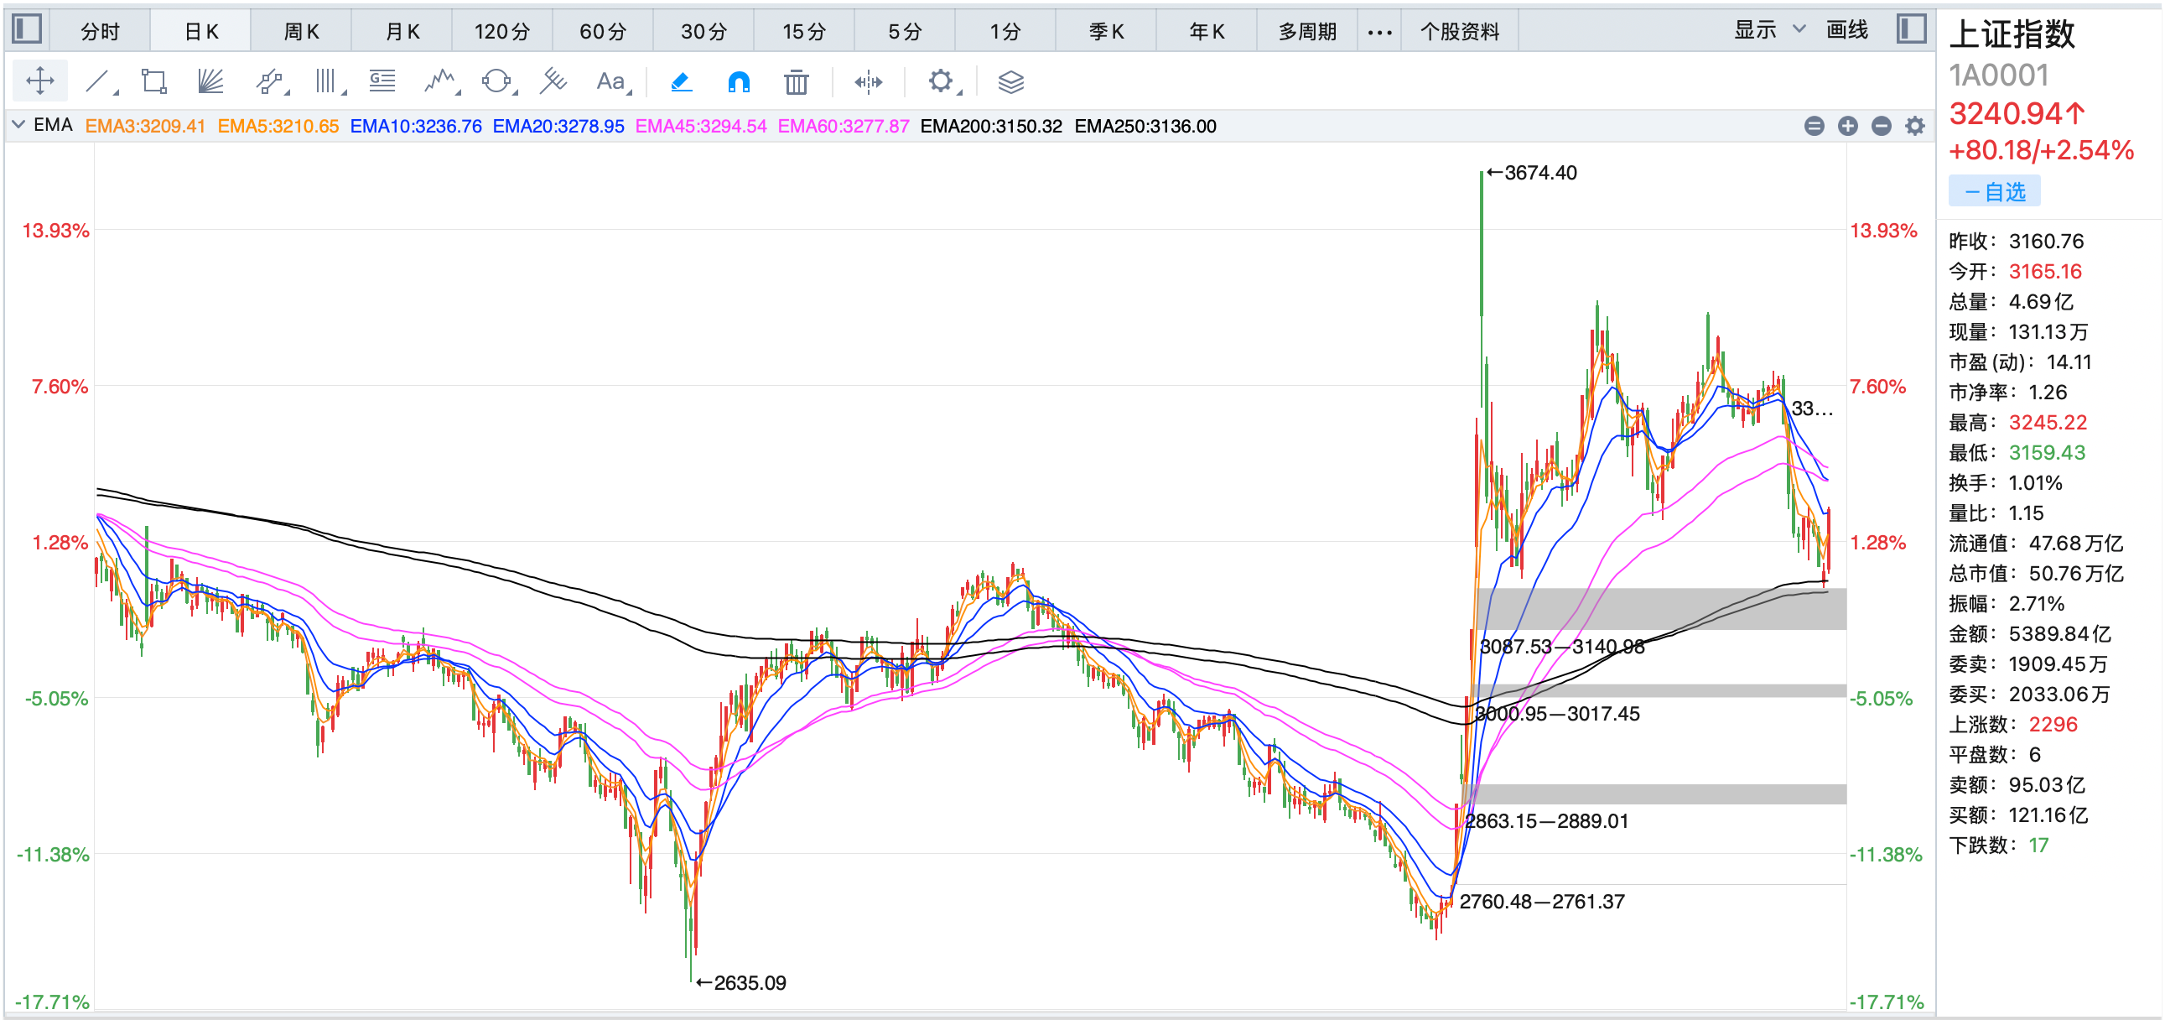Toggle the left sidebar panel icon
The height and width of the screenshot is (1020, 2165).
point(27,29)
